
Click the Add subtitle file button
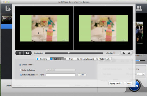[82, 75]
